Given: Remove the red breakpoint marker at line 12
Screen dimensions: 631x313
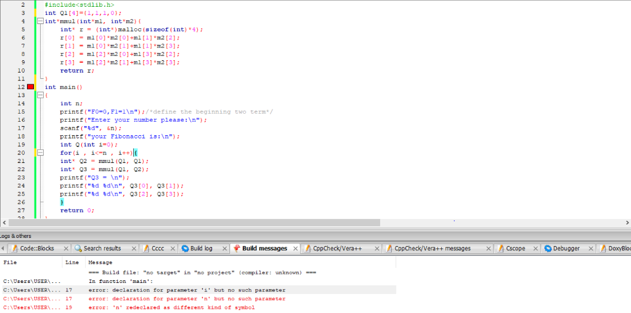Looking at the screenshot, I should [x=31, y=87].
